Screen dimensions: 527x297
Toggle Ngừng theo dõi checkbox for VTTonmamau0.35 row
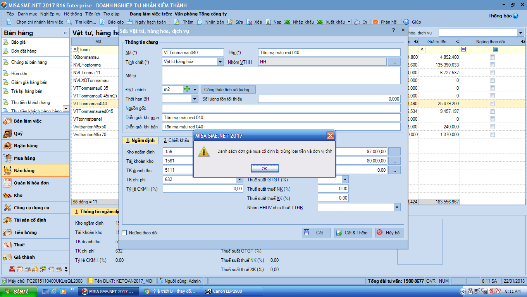(492, 88)
